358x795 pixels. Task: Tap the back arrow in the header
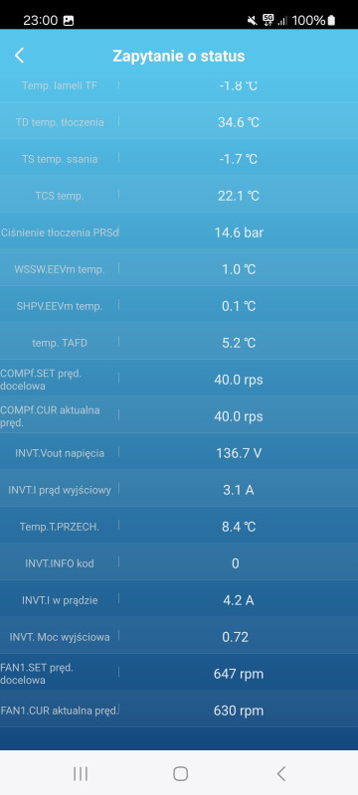[19, 56]
